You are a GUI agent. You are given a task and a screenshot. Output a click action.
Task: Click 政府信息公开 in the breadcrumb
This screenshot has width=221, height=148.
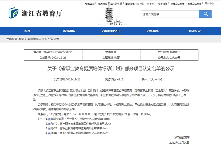(36, 39)
